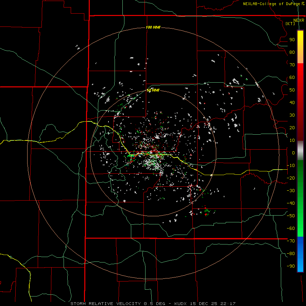Click the -40 value on velocity scale
Screen dimensions: 306x306
291,203
